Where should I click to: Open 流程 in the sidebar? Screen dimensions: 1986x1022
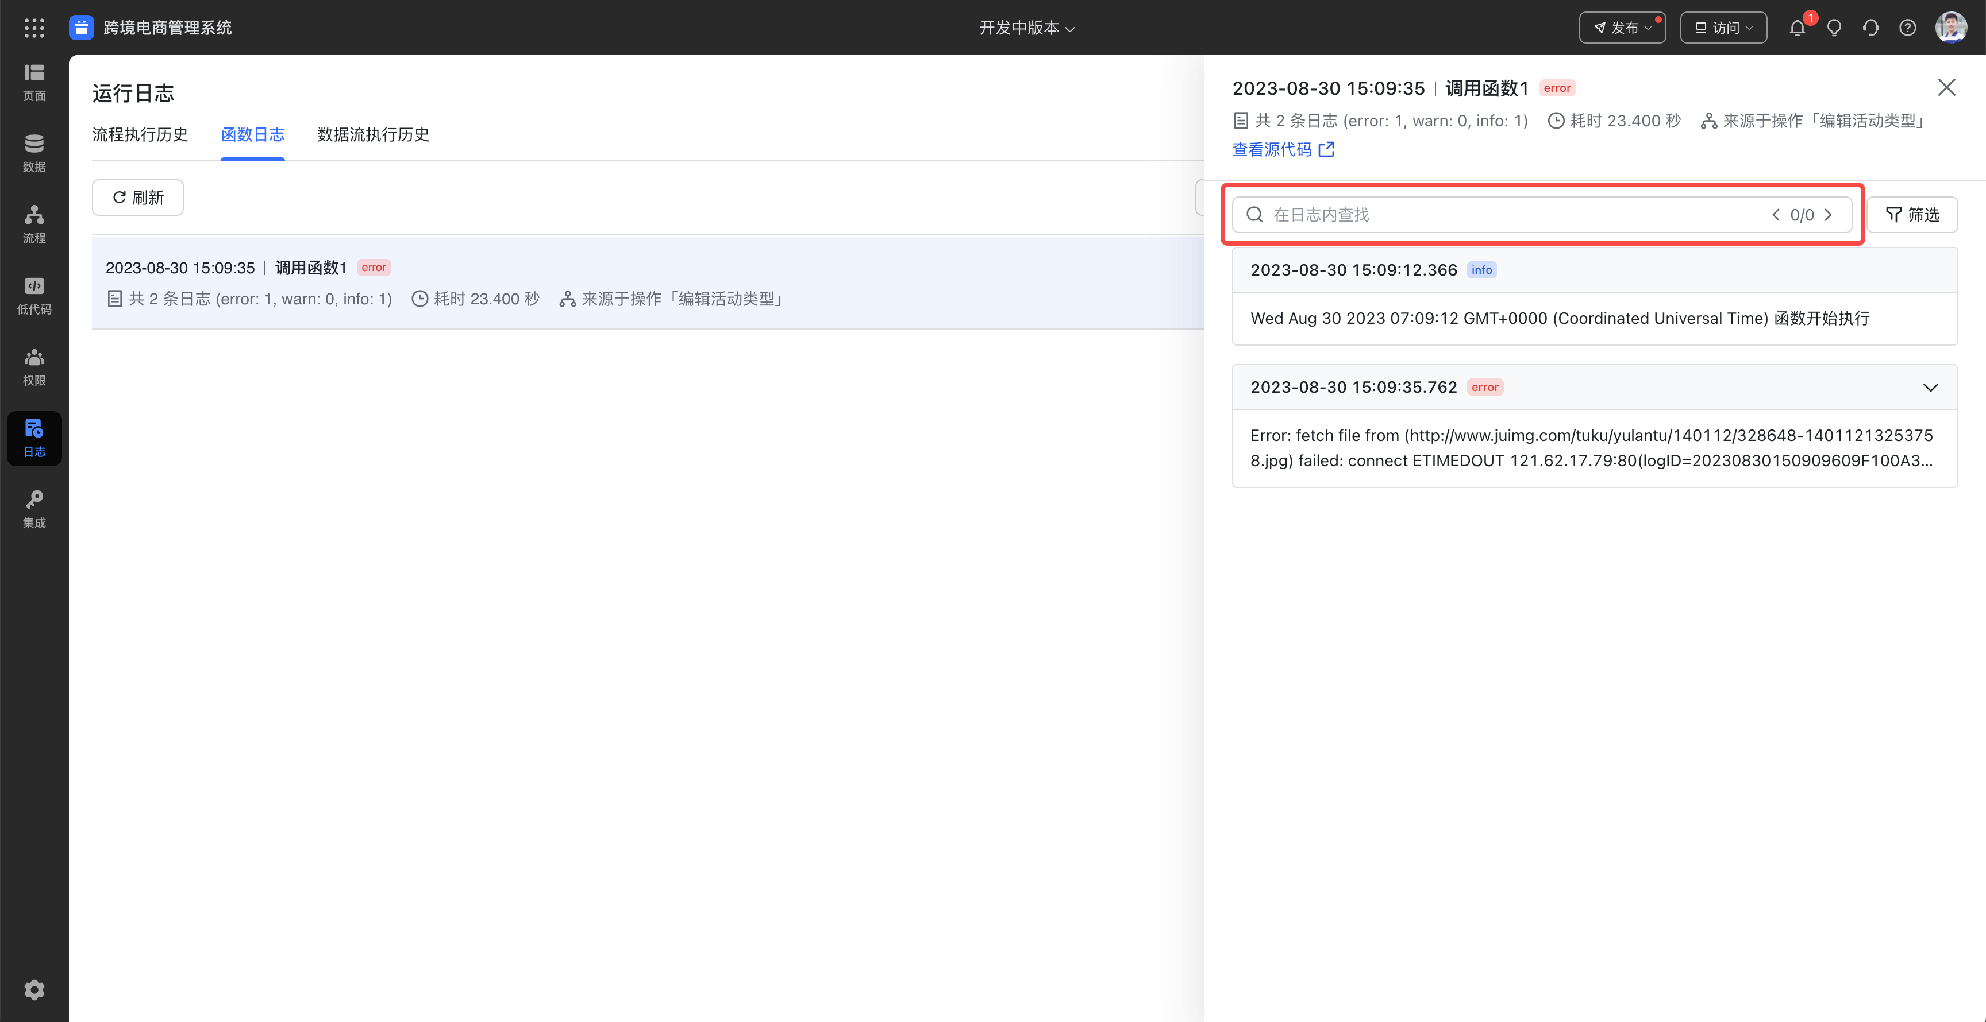click(x=34, y=225)
